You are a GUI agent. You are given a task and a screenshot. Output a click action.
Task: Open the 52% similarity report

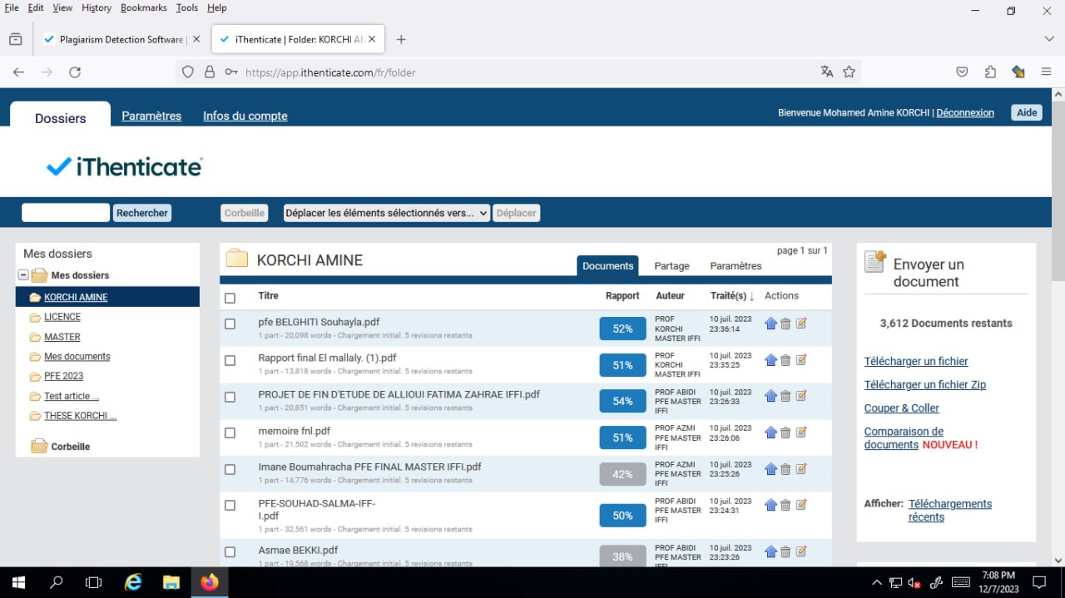pos(622,329)
